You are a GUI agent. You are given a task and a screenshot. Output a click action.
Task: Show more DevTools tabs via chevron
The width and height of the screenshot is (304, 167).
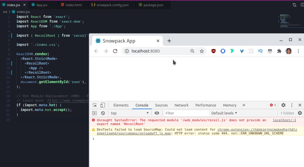tap(244, 105)
